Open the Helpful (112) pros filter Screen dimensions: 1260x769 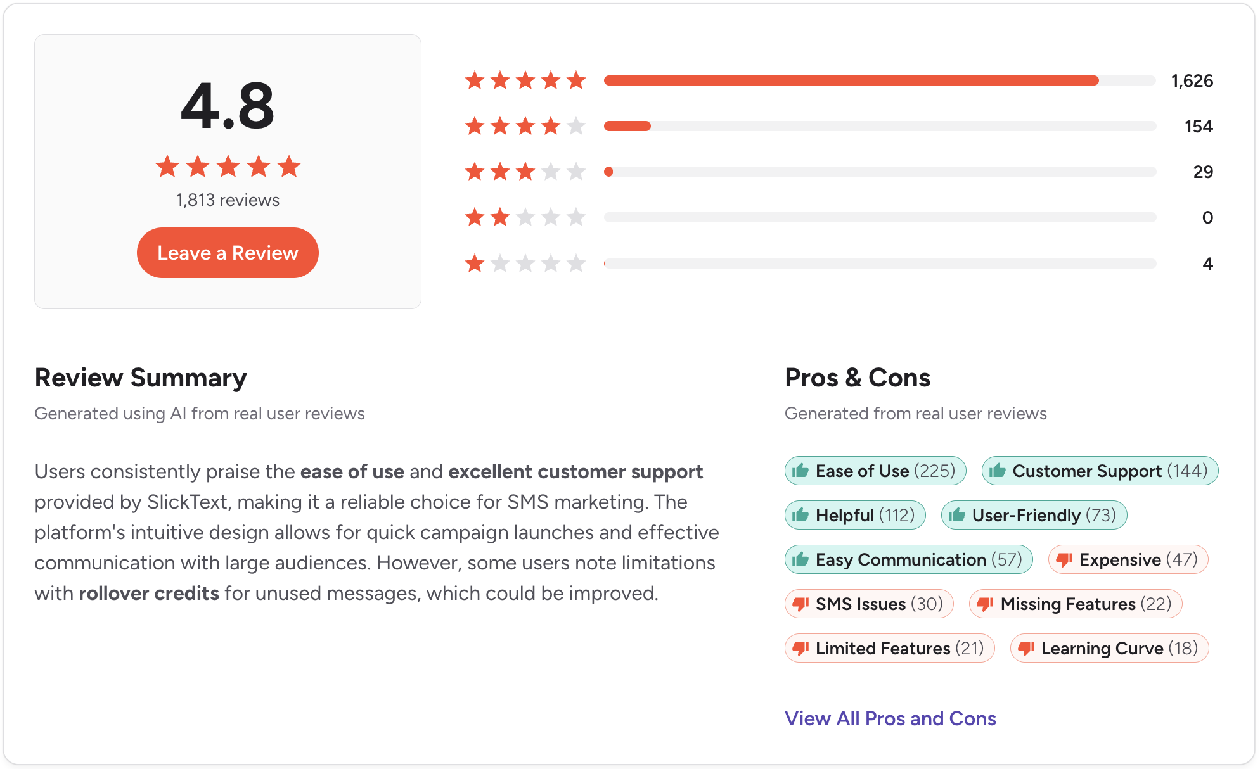click(x=854, y=515)
